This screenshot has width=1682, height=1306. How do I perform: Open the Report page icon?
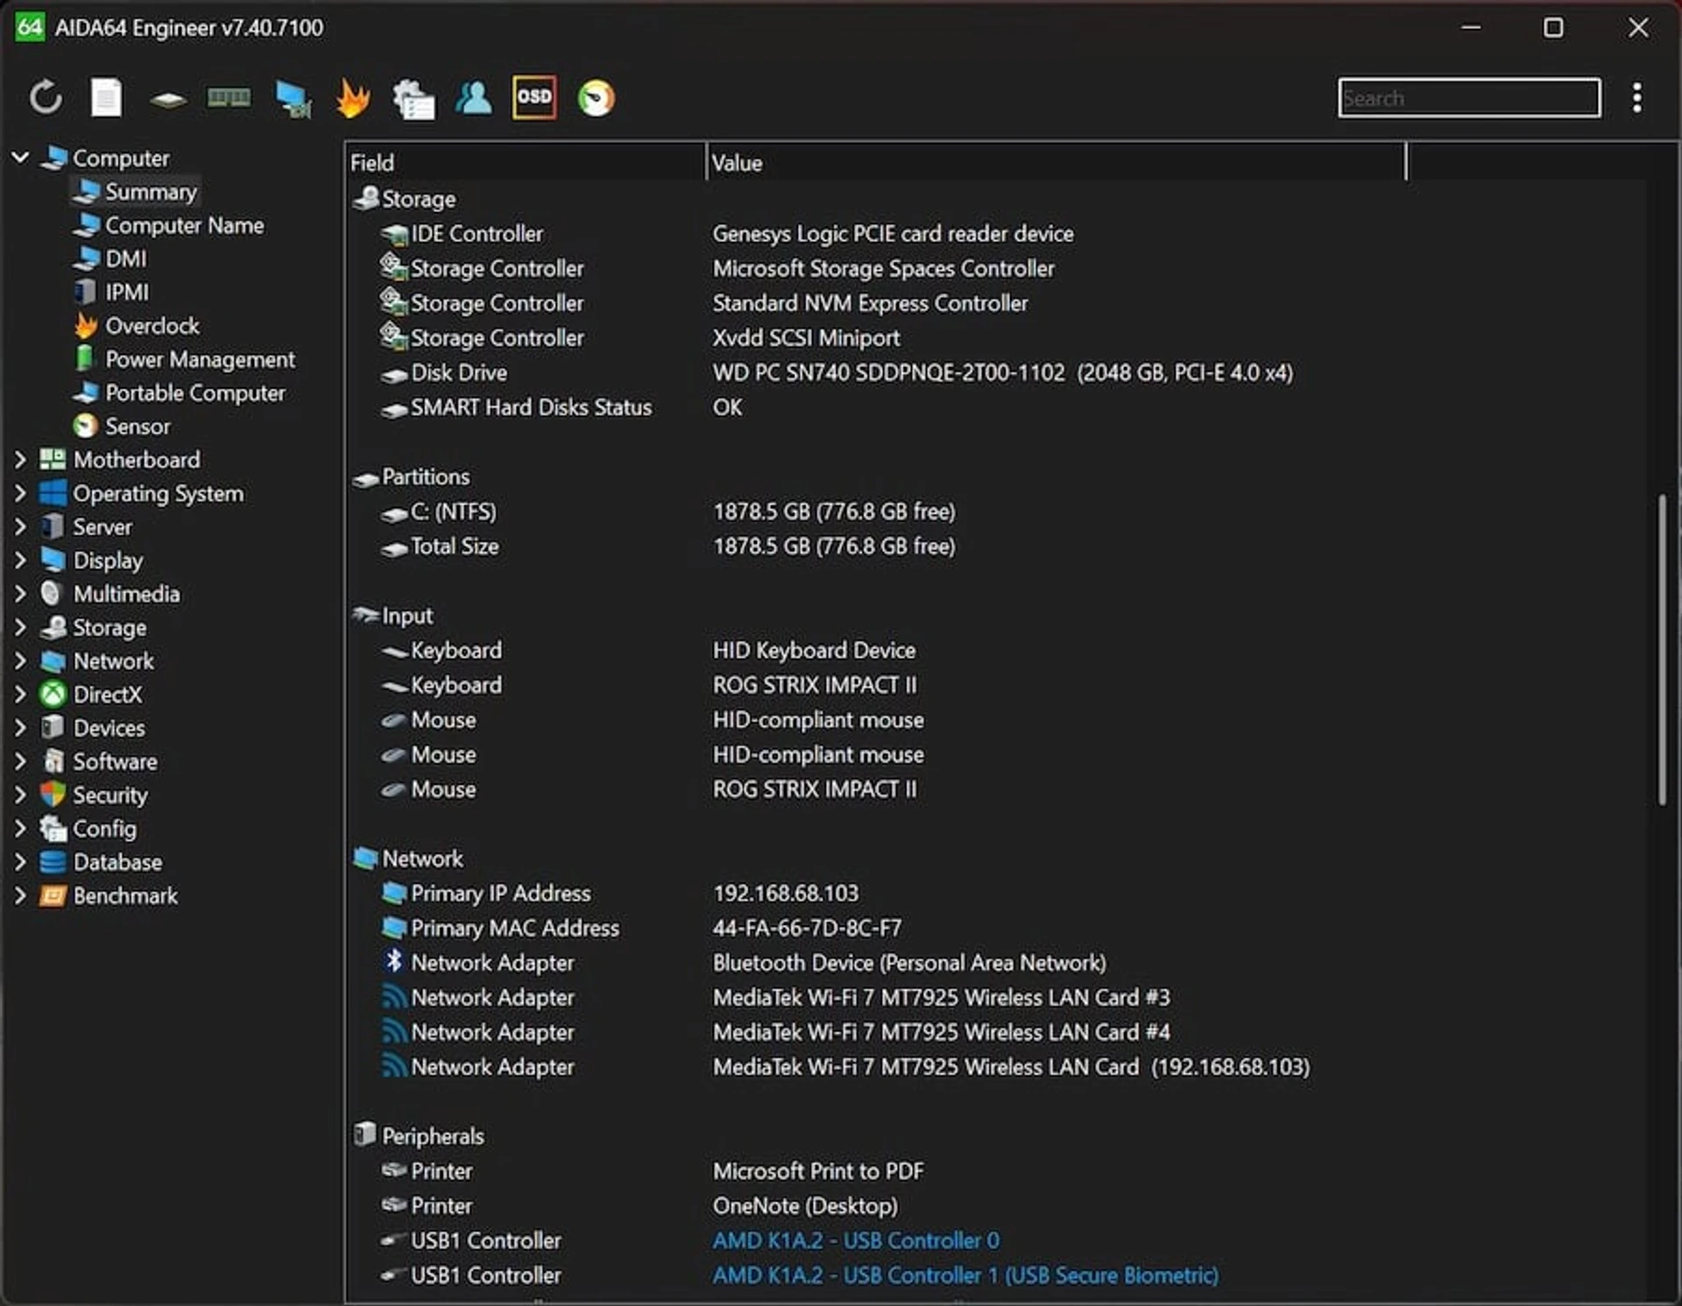(107, 97)
